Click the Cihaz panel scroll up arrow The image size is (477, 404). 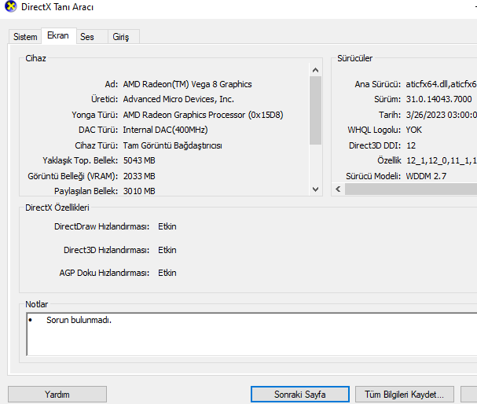(x=315, y=70)
